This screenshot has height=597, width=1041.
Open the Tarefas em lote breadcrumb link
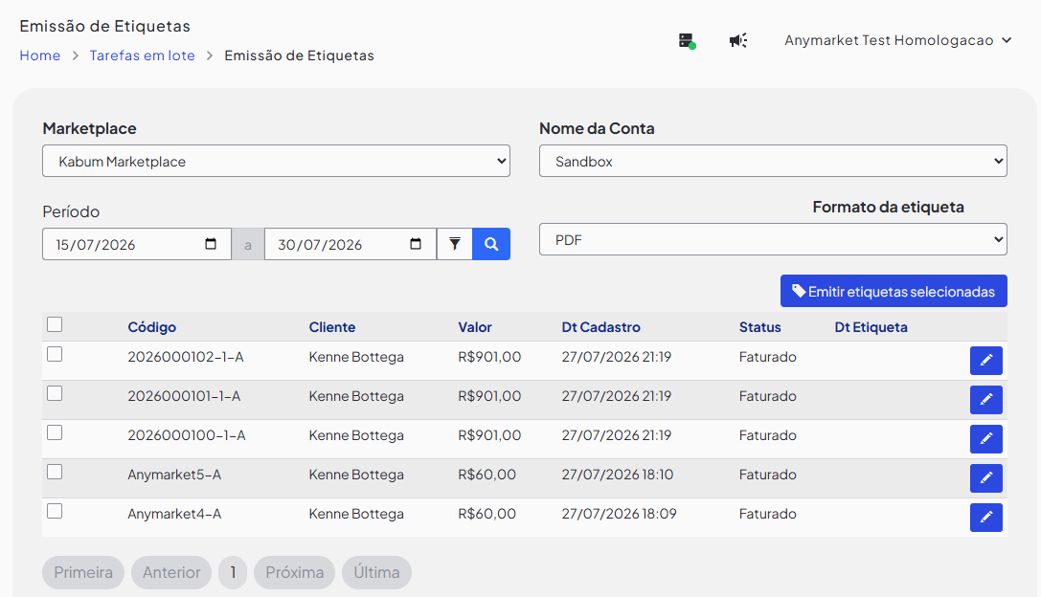coord(142,55)
